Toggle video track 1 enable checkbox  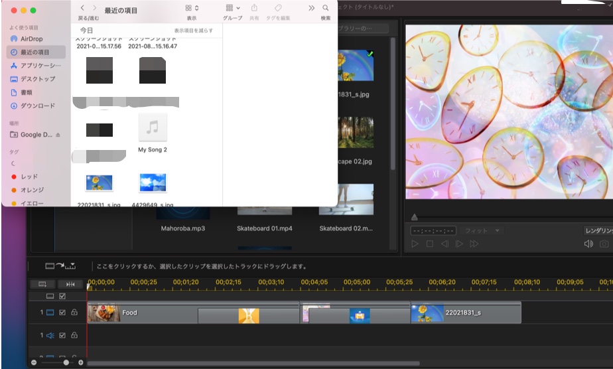[x=62, y=312]
